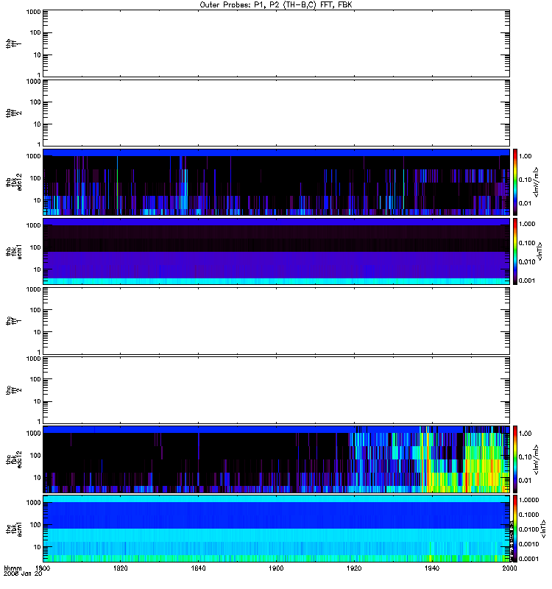Image resolution: width=552 pixels, height=589 pixels.
Task: Click the 'hhmm' axis unit label
Action: tap(13, 568)
